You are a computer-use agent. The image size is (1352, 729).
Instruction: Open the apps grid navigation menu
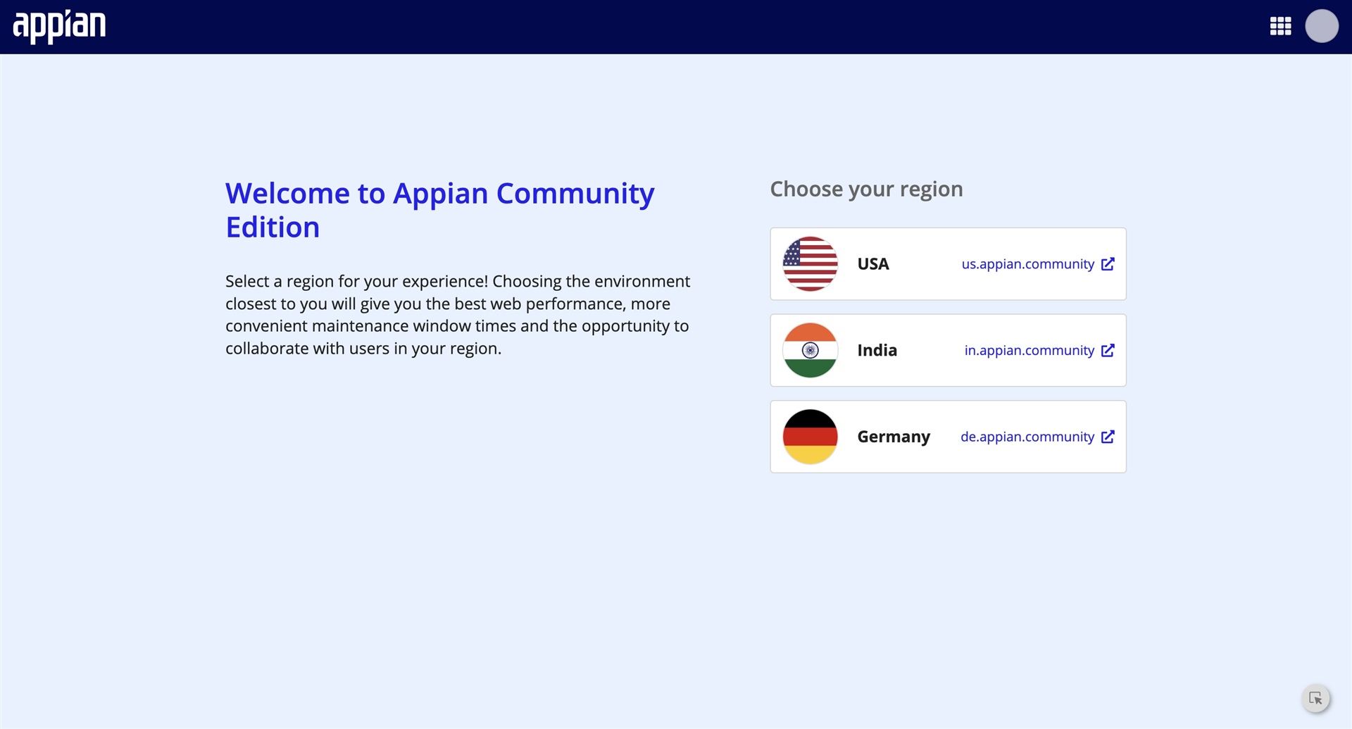click(1280, 27)
